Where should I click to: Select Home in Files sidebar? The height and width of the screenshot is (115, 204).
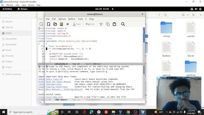[x=16, y=33]
